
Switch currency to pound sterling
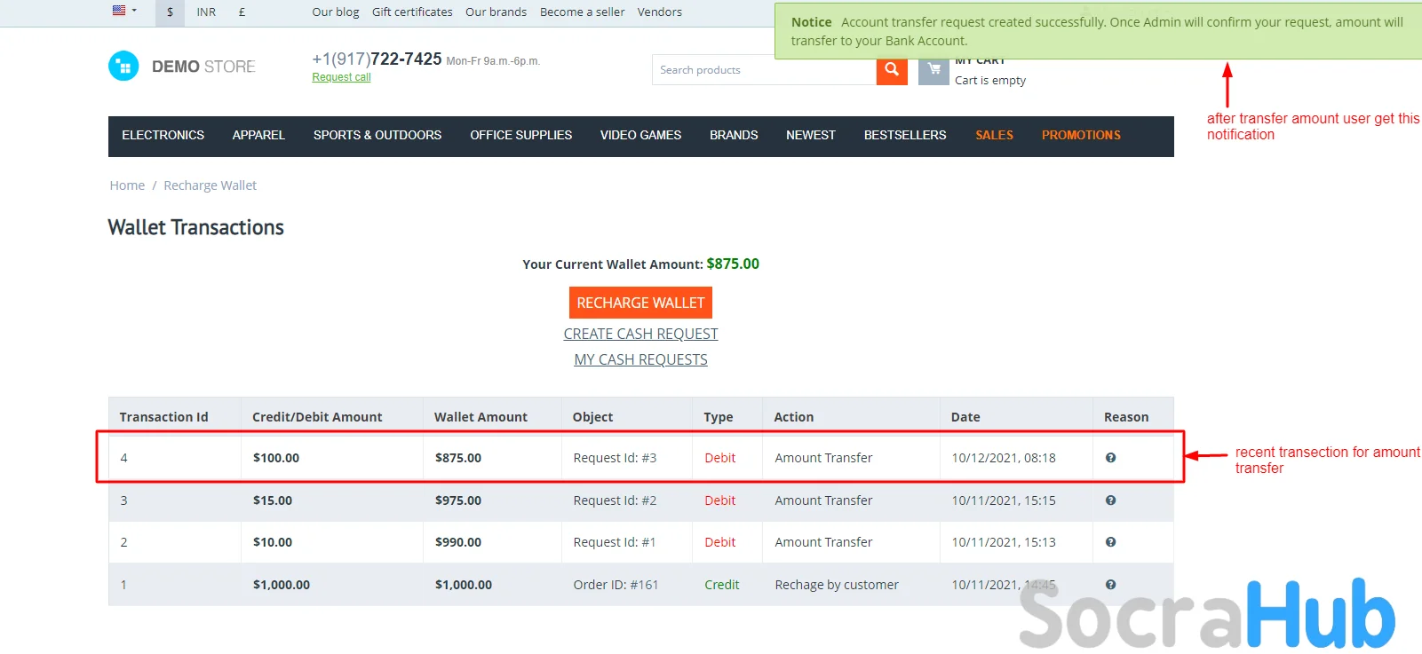pyautogui.click(x=242, y=12)
